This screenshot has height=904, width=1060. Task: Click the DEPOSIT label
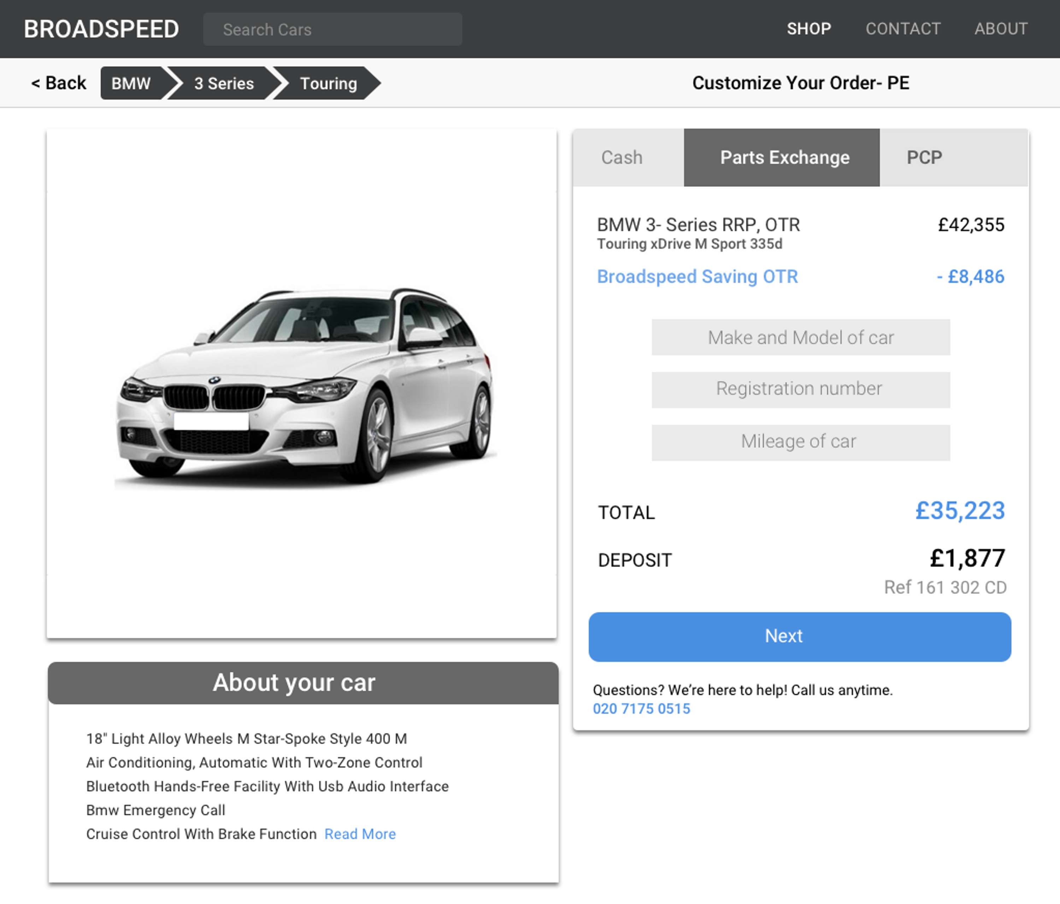click(x=634, y=560)
